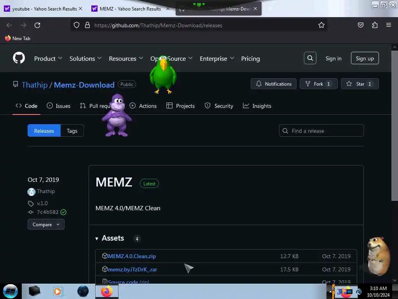Expand the Solutions menu
This screenshot has height=299, width=398.
86,58
